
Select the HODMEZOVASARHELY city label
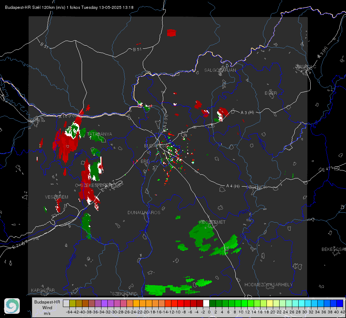pyautogui.click(x=268, y=285)
